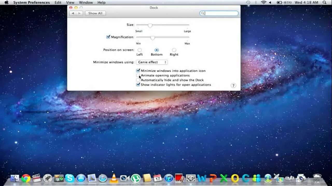The image size is (332, 186).
Task: Open Skype from the Dock
Action: tap(70, 178)
